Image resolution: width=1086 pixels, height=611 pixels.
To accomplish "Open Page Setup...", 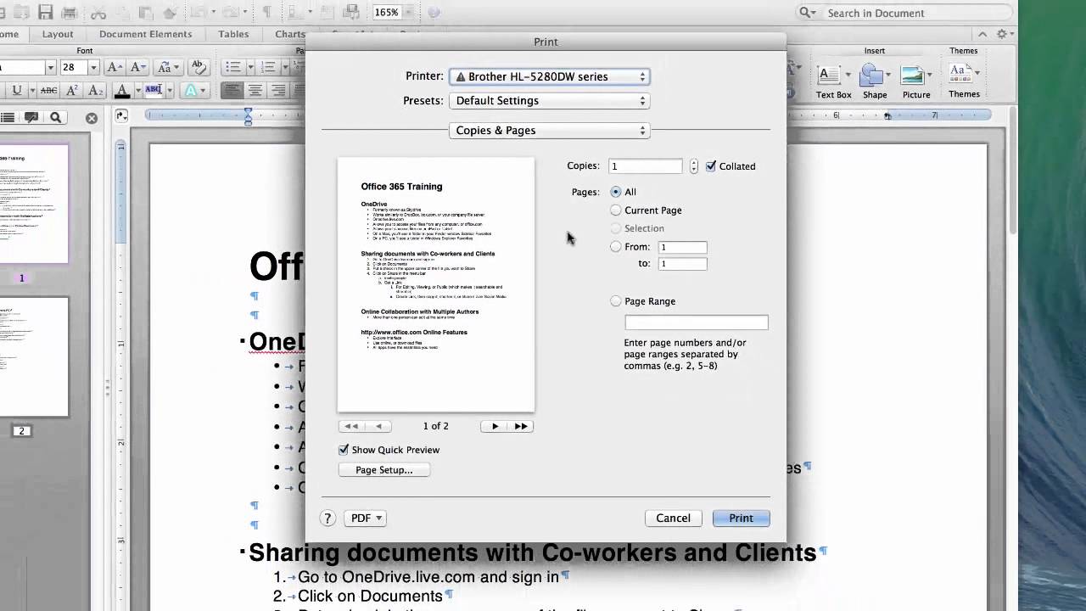I will pyautogui.click(x=384, y=470).
